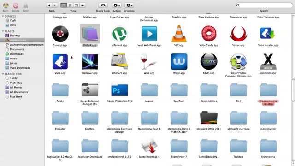Click the Search field
This screenshot has height=166, width=295.
264,5
